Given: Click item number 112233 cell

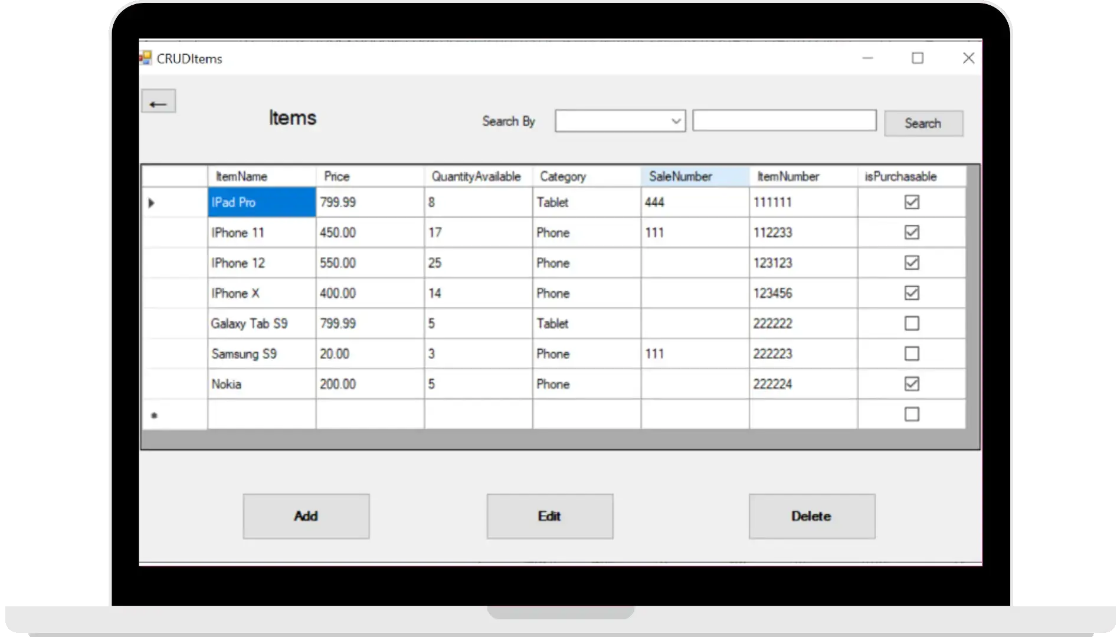Looking at the screenshot, I should [804, 232].
